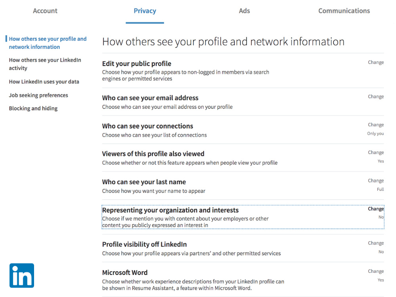Open 'How LinkedIn uses your data' section
396x297 pixels.
(x=44, y=82)
